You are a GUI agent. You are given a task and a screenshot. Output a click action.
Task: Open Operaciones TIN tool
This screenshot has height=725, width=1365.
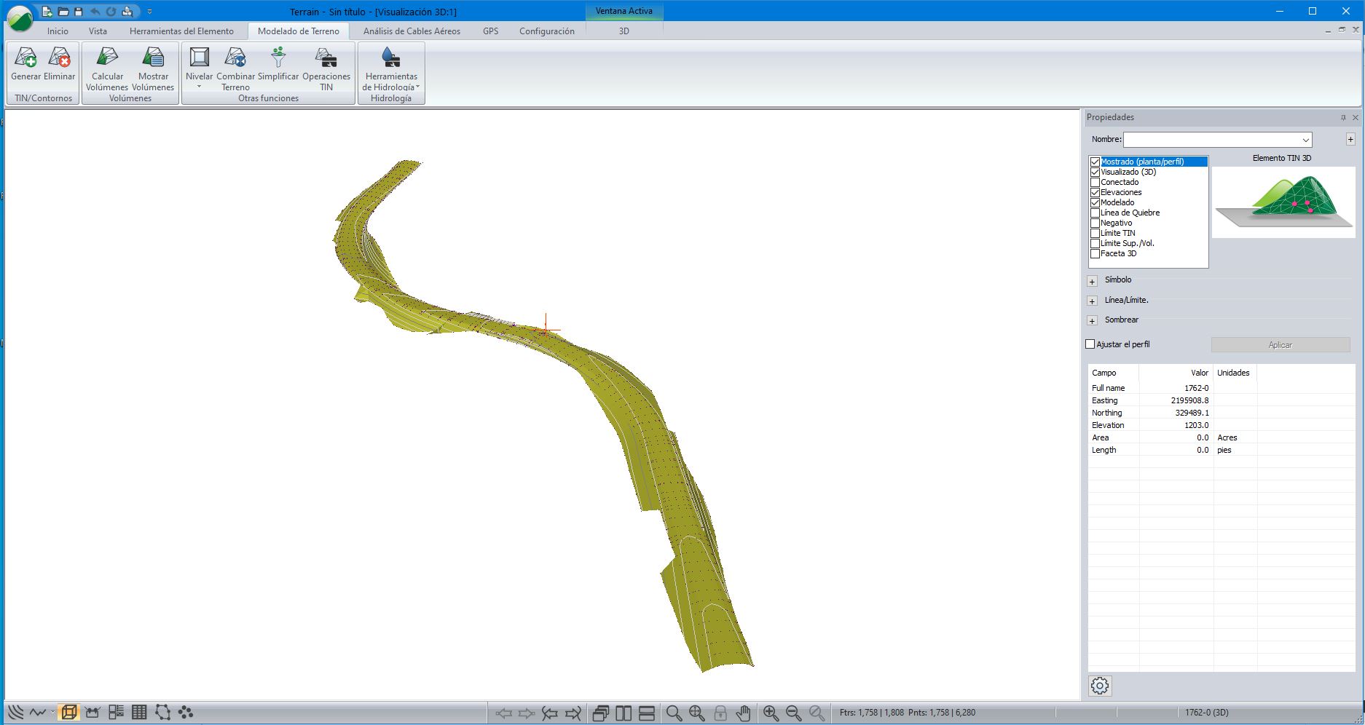click(x=326, y=58)
